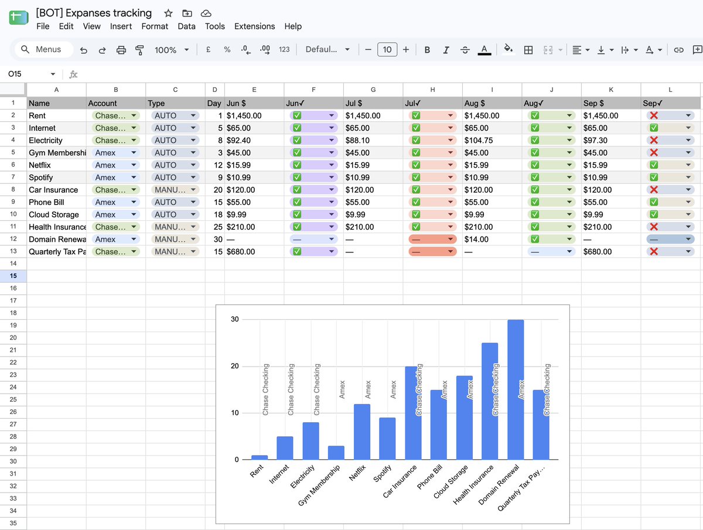Toggle Jul paid status for Gym Membership

point(416,153)
